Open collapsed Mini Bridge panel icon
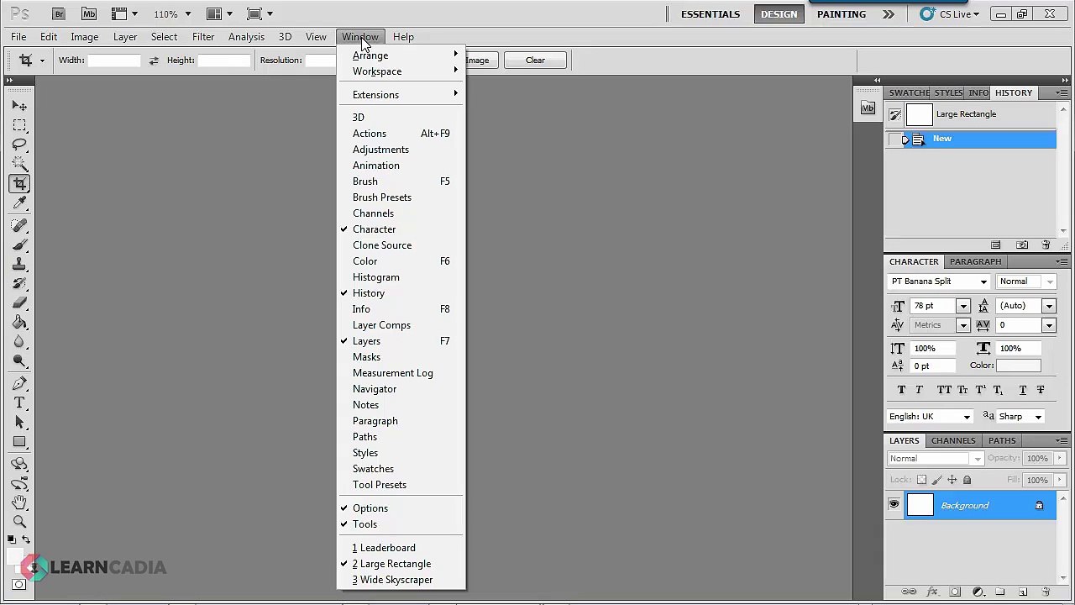Viewport: 1075px width, 605px height. 868,108
